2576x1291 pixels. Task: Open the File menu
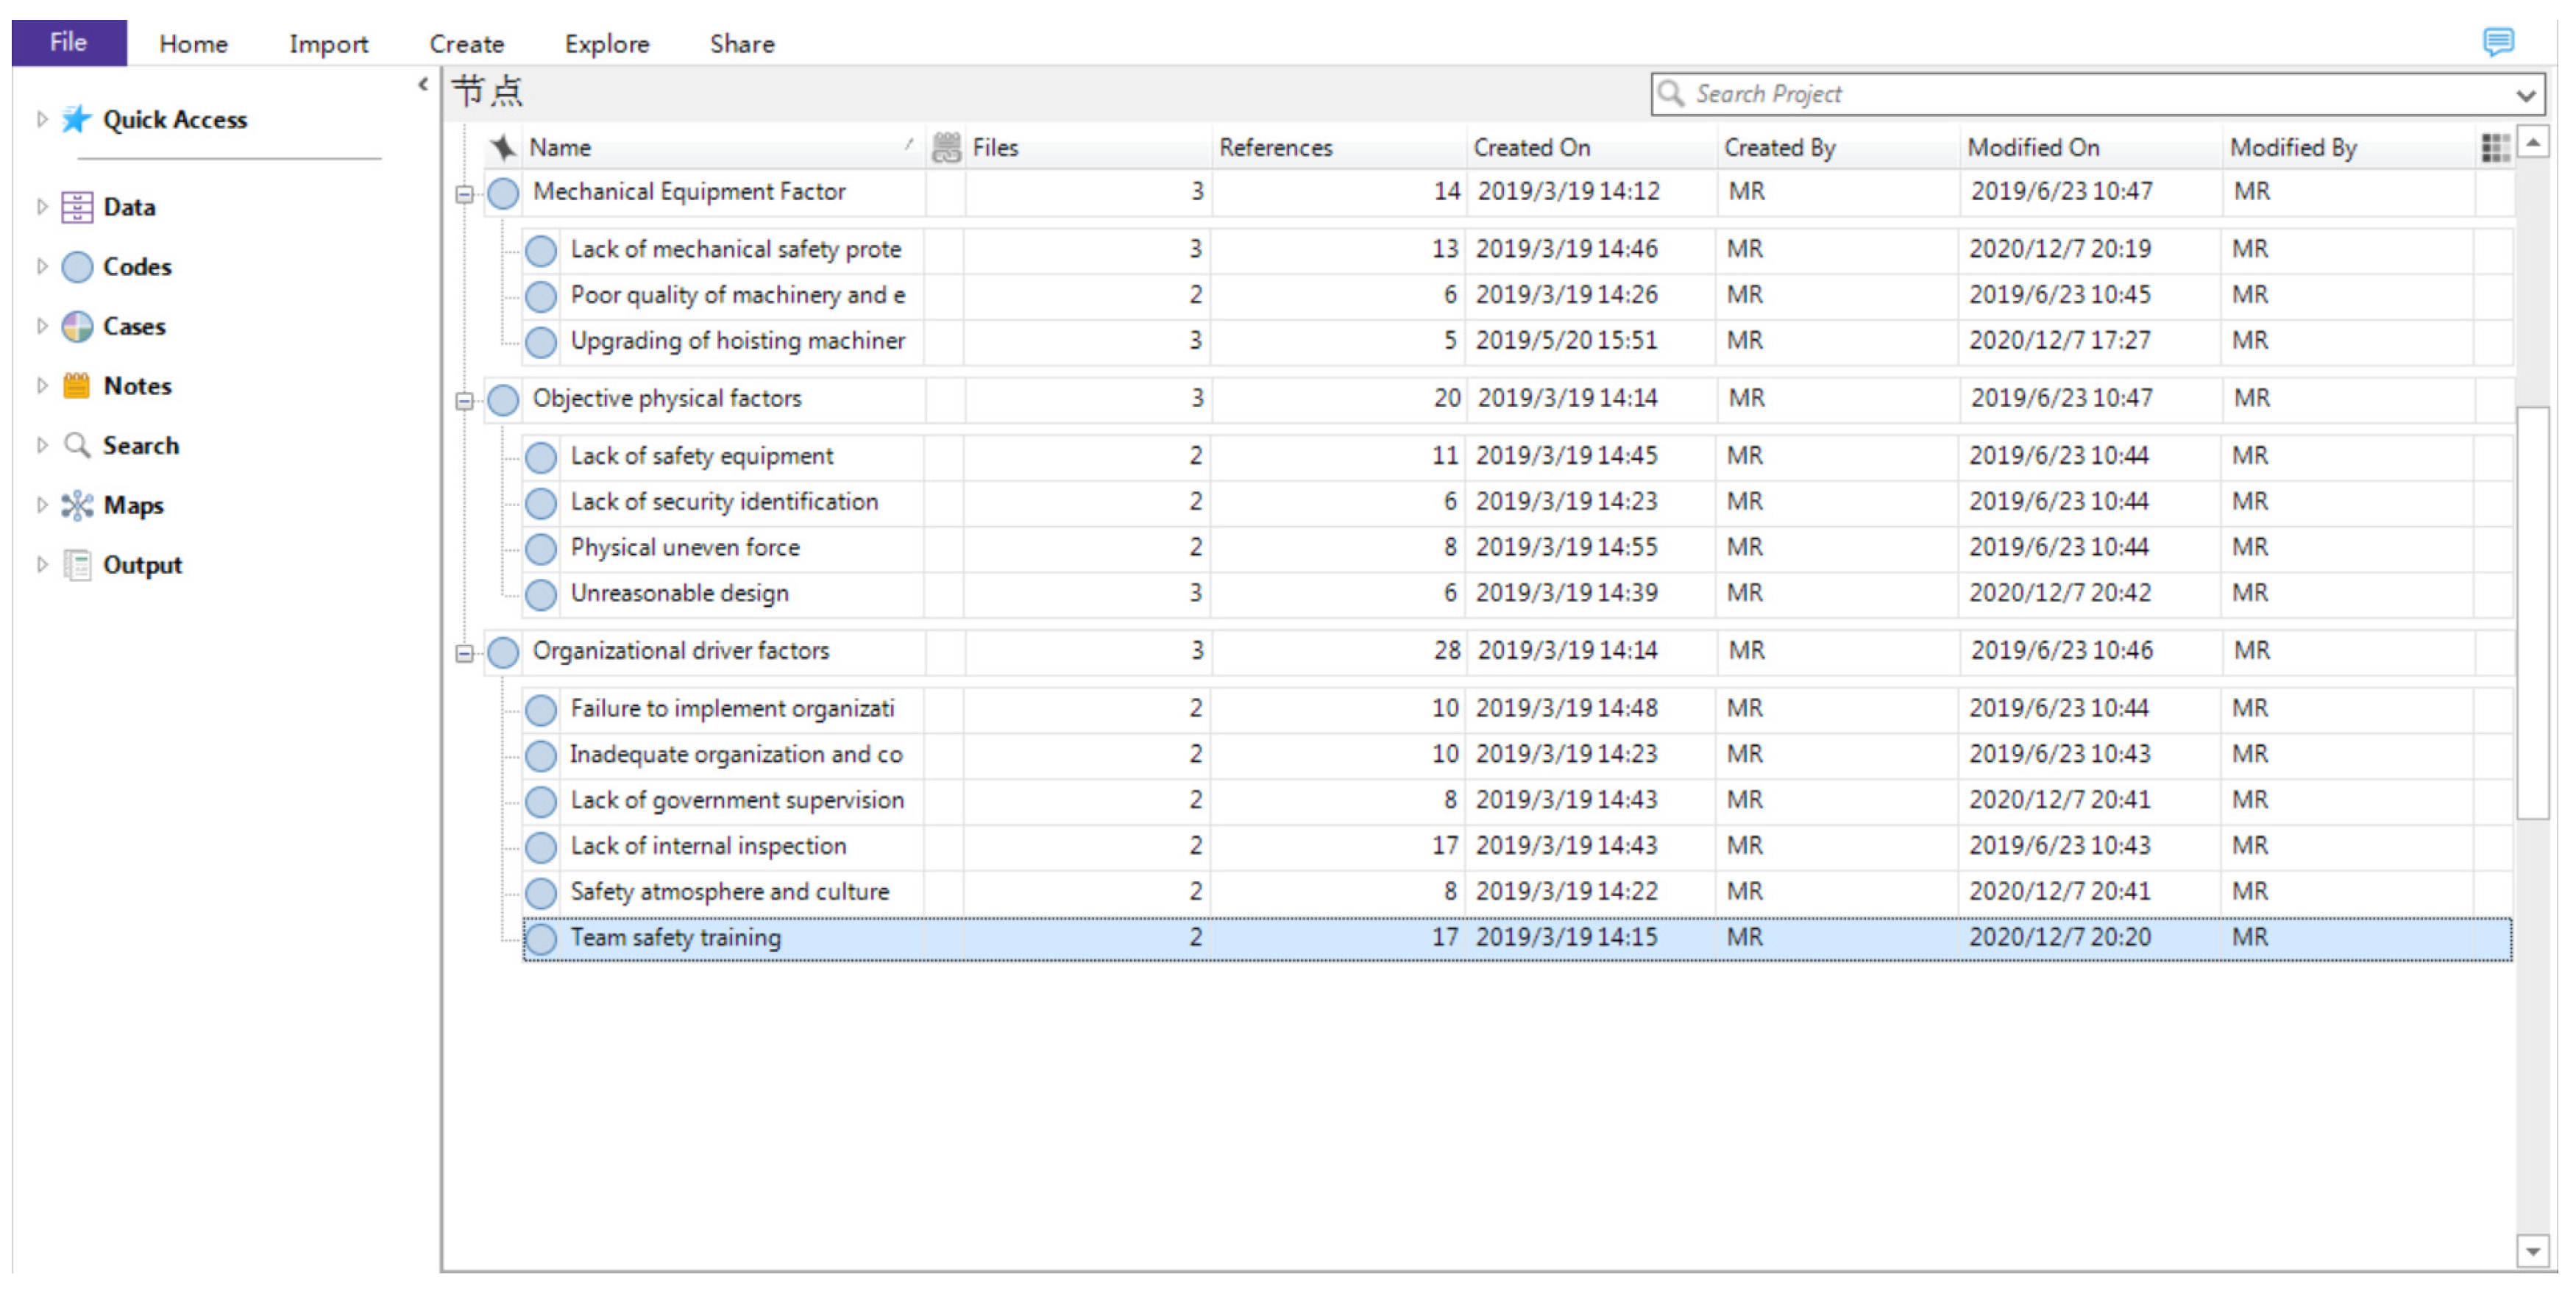point(68,43)
